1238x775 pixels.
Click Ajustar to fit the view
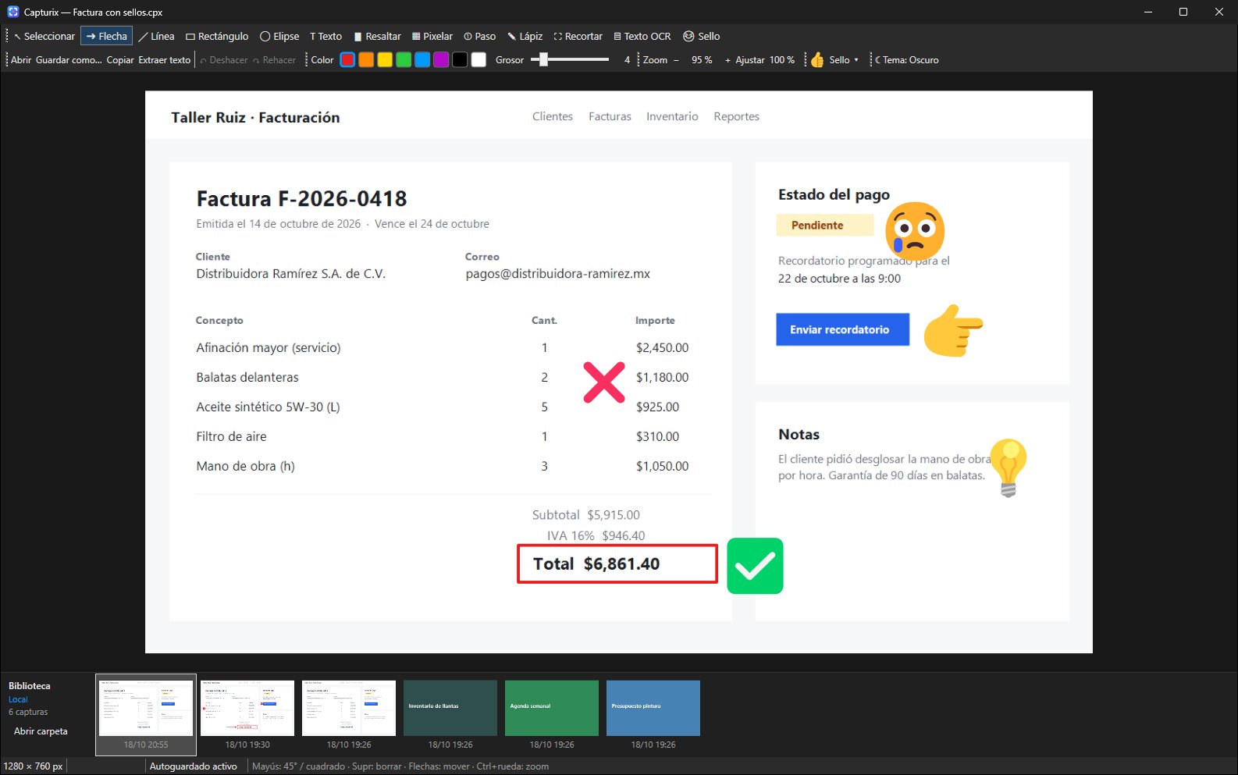pyautogui.click(x=750, y=60)
